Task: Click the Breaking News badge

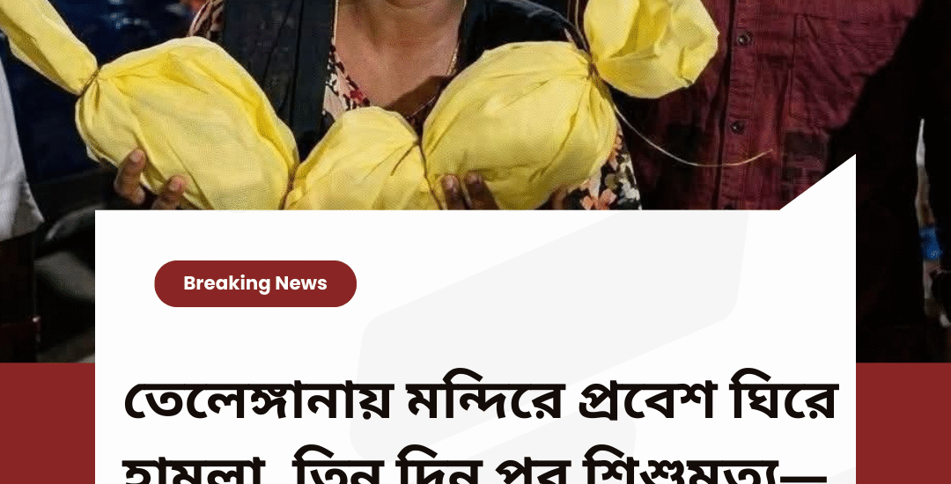Action: pos(255,283)
